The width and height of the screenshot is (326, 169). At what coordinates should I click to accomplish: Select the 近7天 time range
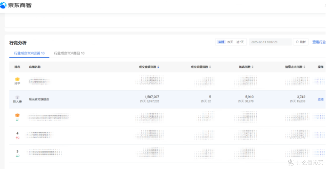click(240, 42)
